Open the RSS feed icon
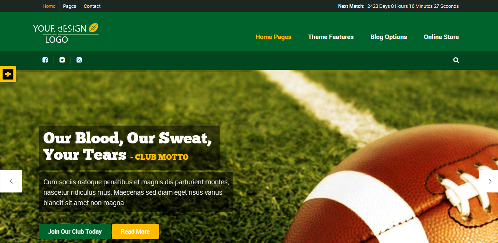This screenshot has height=243, width=498. [x=79, y=60]
